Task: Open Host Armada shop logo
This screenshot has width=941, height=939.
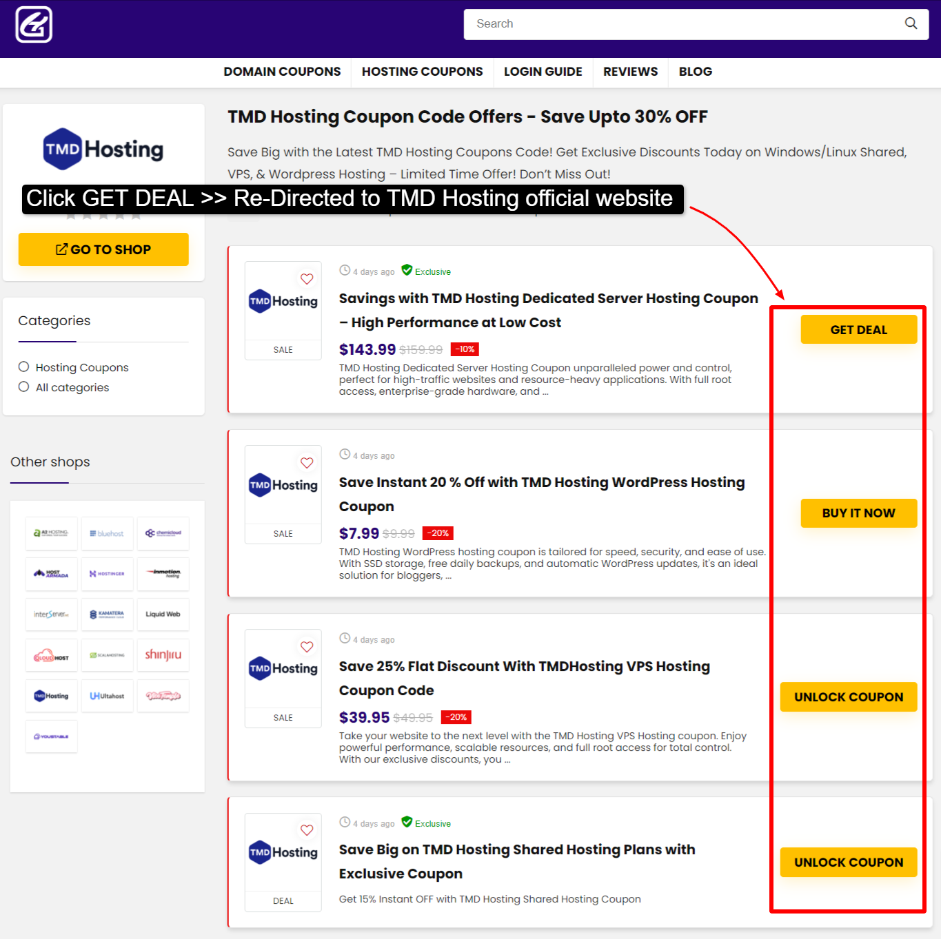Action: [x=52, y=574]
